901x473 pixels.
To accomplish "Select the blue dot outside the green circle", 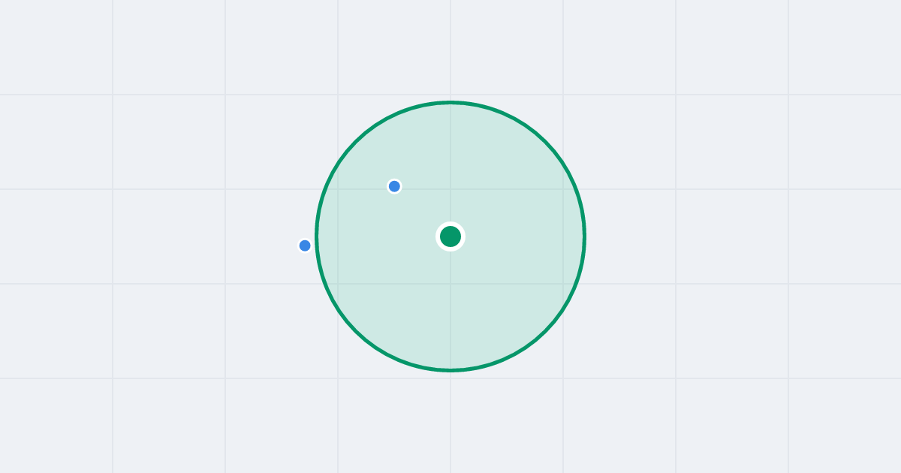I will coord(305,246).
